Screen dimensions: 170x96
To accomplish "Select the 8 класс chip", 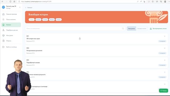I will 52,19.
